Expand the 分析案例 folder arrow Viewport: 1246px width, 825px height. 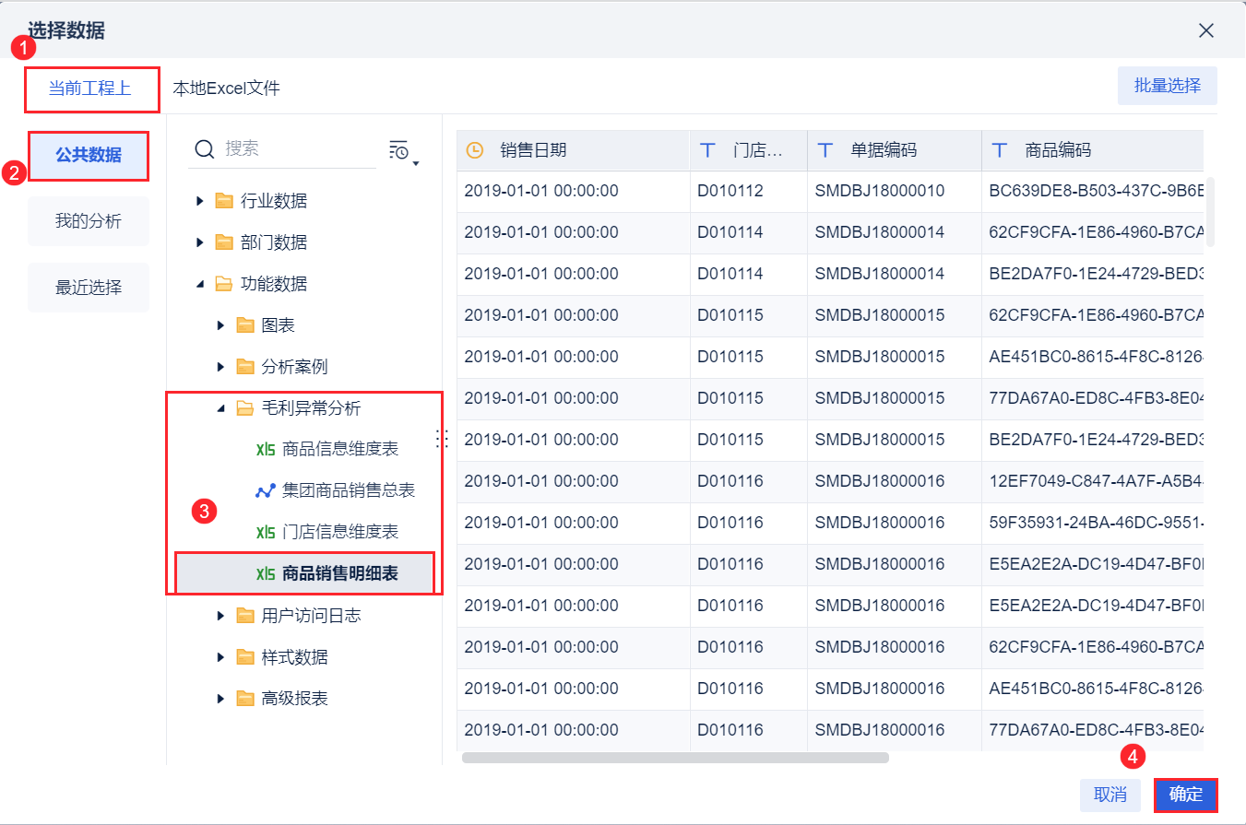pos(220,367)
